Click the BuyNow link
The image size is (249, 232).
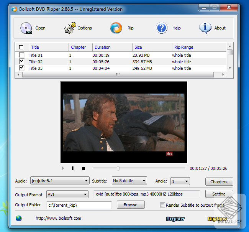(217, 219)
